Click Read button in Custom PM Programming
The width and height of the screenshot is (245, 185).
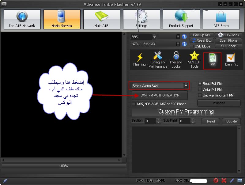tap(211, 121)
